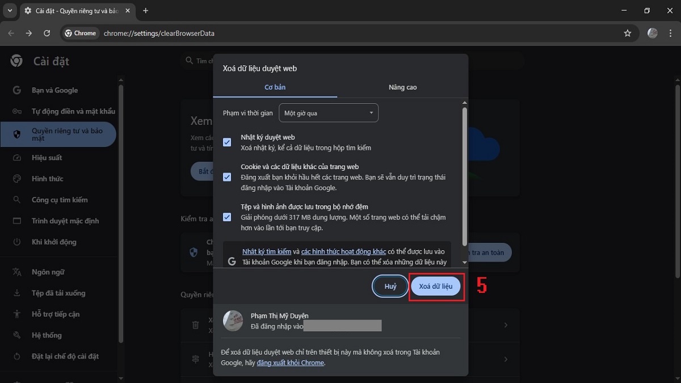Open Tệp đã tải xuống section
This screenshot has width=681, height=383.
(59, 293)
